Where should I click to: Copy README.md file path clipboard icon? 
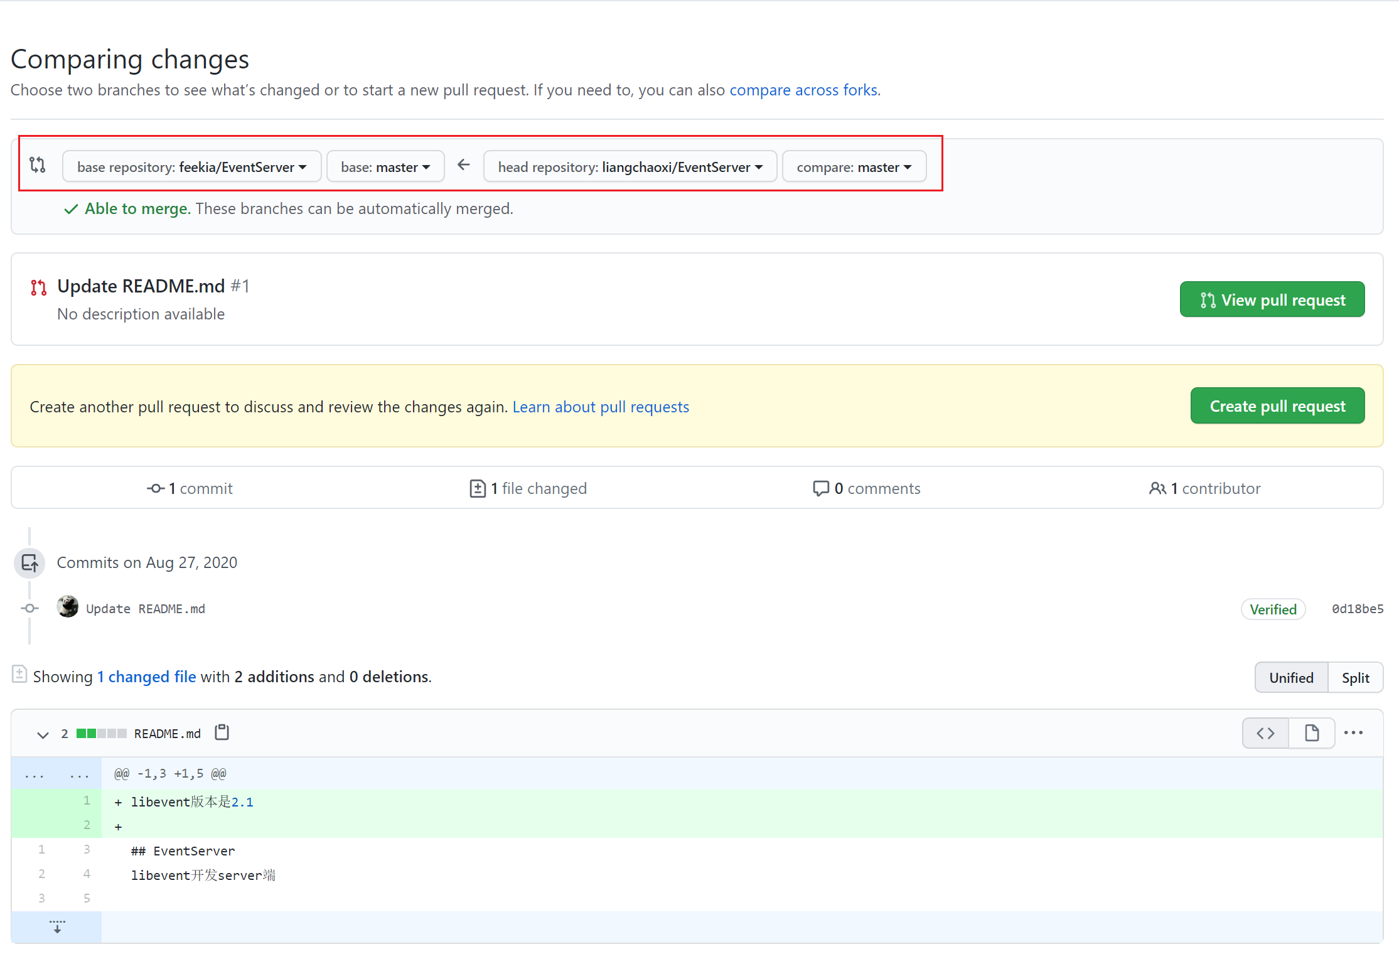(x=222, y=732)
